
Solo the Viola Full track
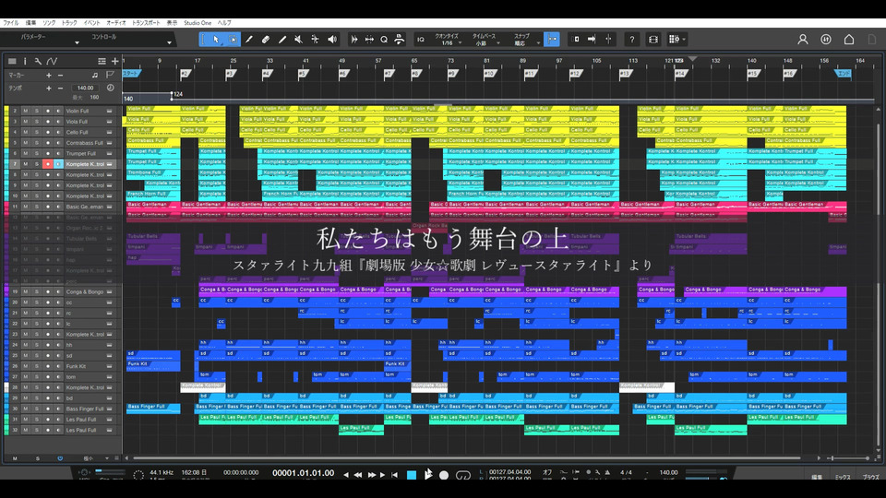(x=37, y=122)
